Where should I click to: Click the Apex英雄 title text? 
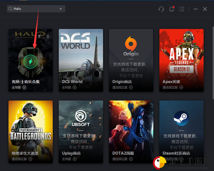pos(171,82)
